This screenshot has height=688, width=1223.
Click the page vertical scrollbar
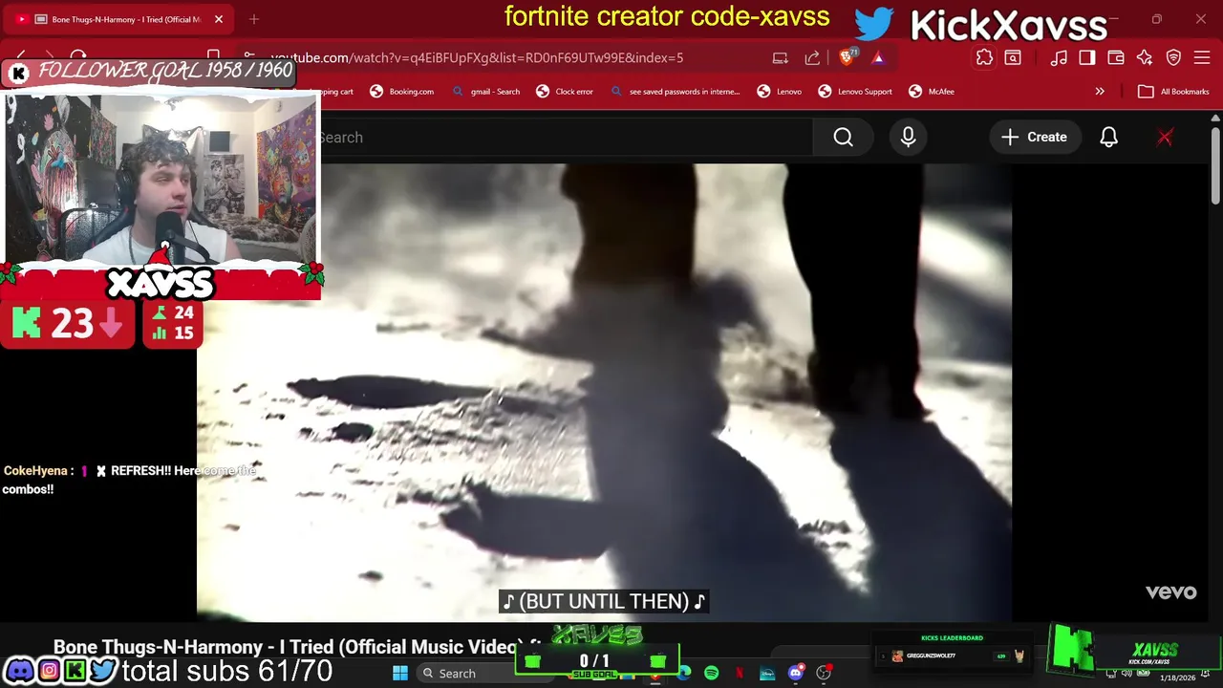tap(1215, 164)
